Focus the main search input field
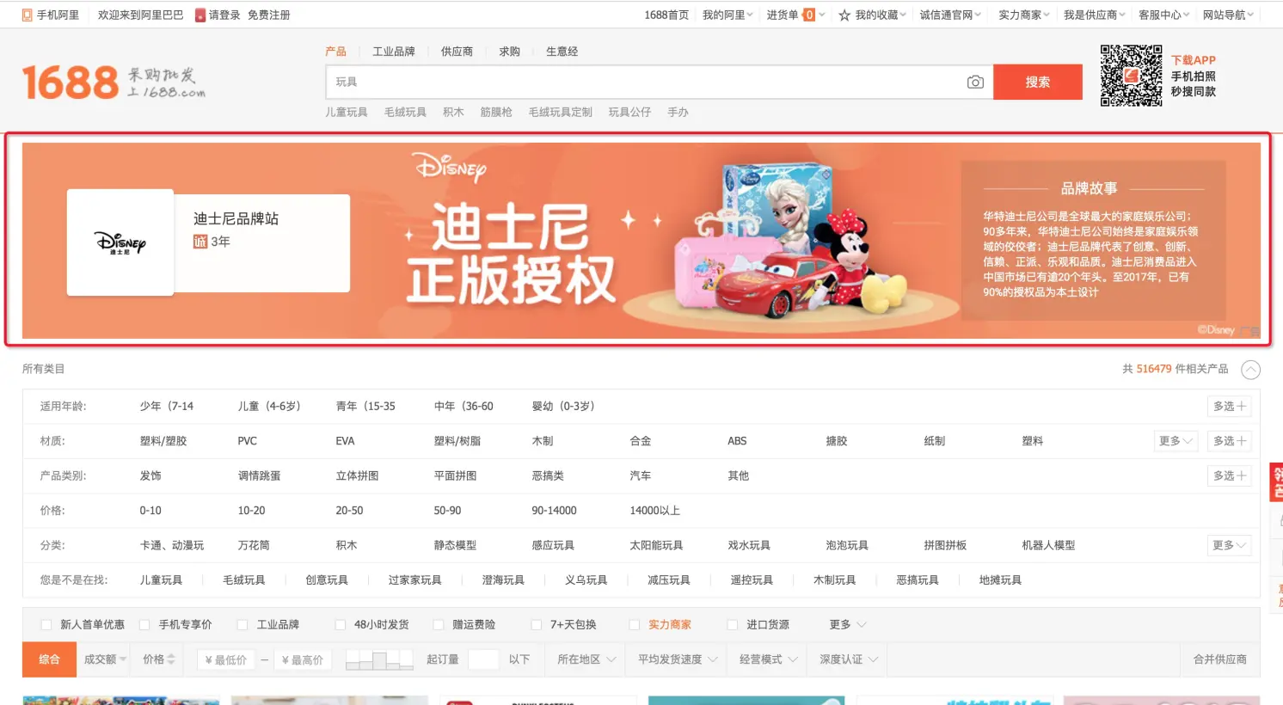This screenshot has width=1283, height=705. tap(660, 82)
